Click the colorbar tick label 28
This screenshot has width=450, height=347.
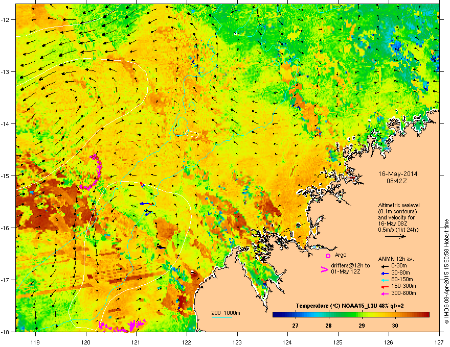pos(329,326)
